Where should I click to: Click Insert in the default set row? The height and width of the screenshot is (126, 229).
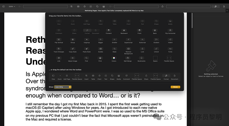click(86, 76)
